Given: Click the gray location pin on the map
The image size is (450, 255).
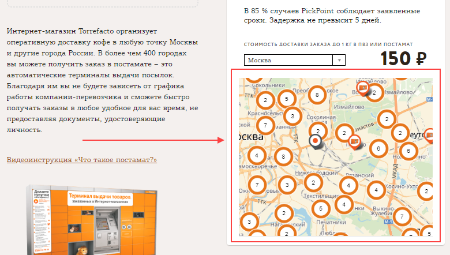Looking at the screenshot, I should point(316,141).
